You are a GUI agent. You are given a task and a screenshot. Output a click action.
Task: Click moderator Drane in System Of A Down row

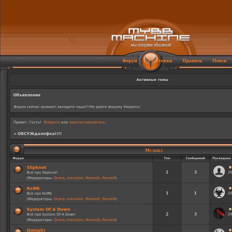click(59, 220)
